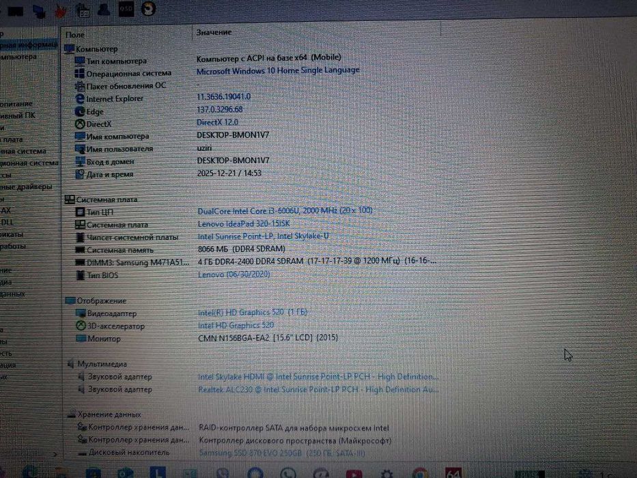Click the Windows logo icon for Операционная система
The width and height of the screenshot is (637, 478).
coord(80,74)
